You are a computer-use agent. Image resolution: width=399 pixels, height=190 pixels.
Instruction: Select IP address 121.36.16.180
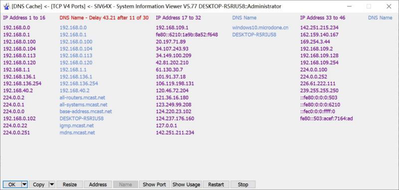[x=172, y=97]
